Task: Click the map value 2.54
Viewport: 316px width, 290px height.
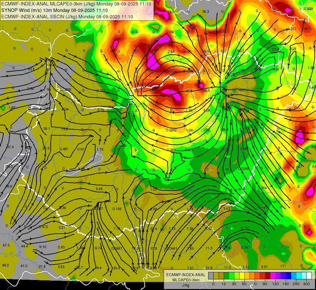Action: coord(171,52)
